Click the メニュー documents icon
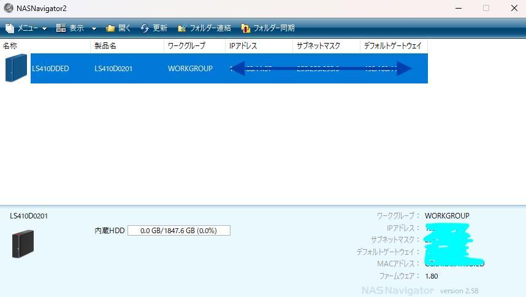 (x=10, y=28)
